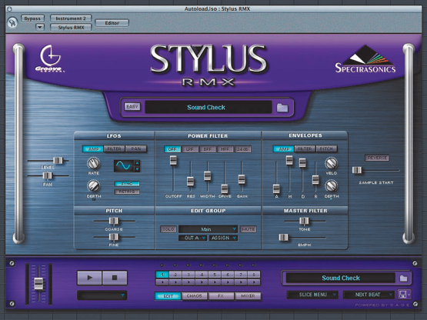Switch to the MIXER page
The width and height of the screenshot is (427, 320).
click(248, 295)
